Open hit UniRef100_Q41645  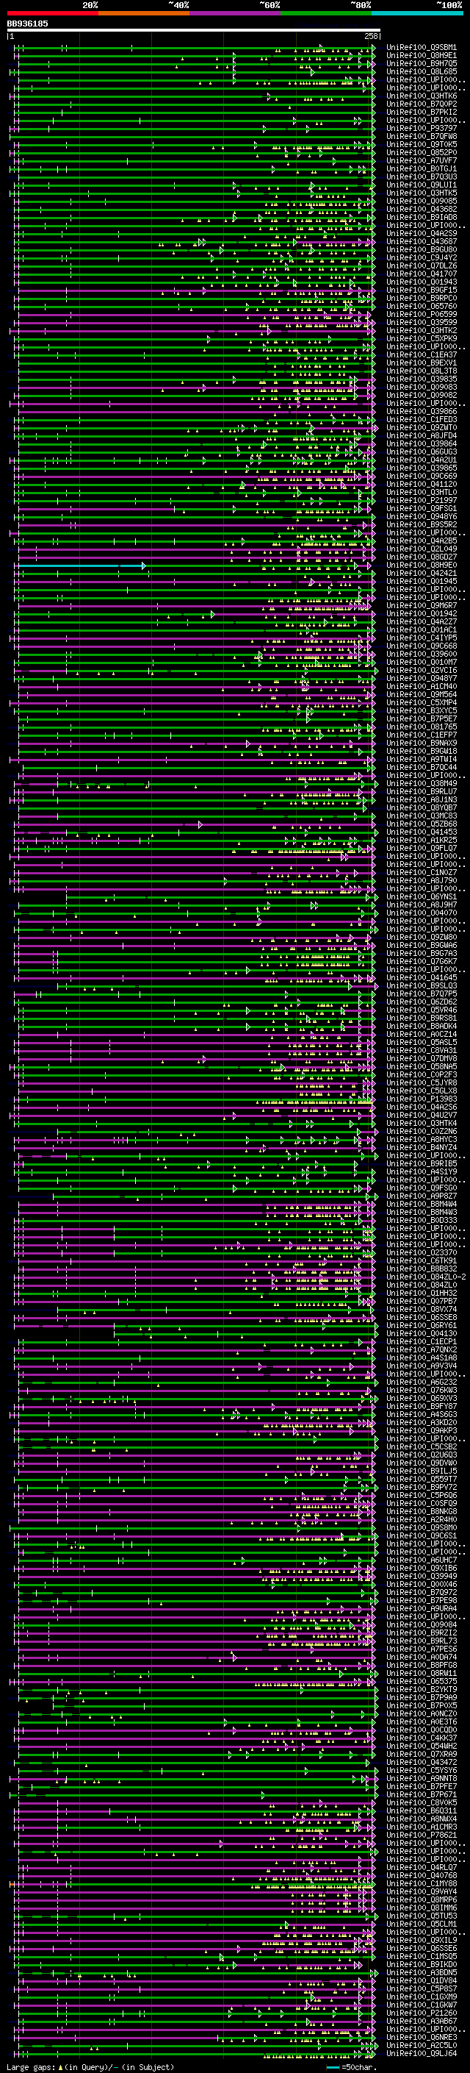click(x=421, y=978)
